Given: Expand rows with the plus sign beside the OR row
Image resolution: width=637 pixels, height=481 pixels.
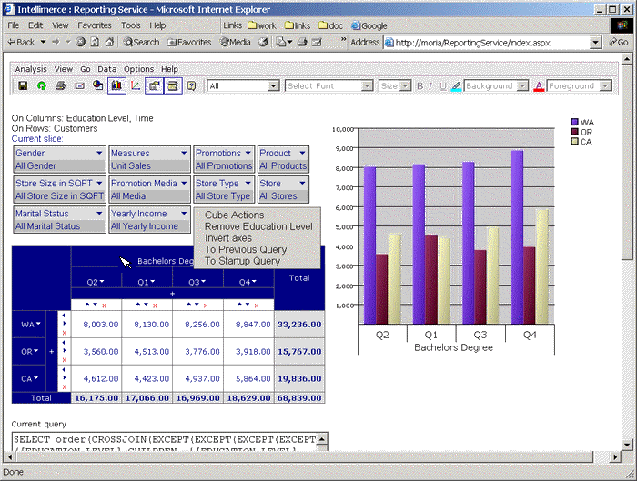Looking at the screenshot, I should click(x=52, y=352).
